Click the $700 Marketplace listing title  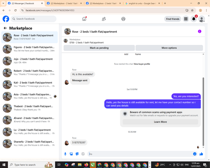[87, 42]
